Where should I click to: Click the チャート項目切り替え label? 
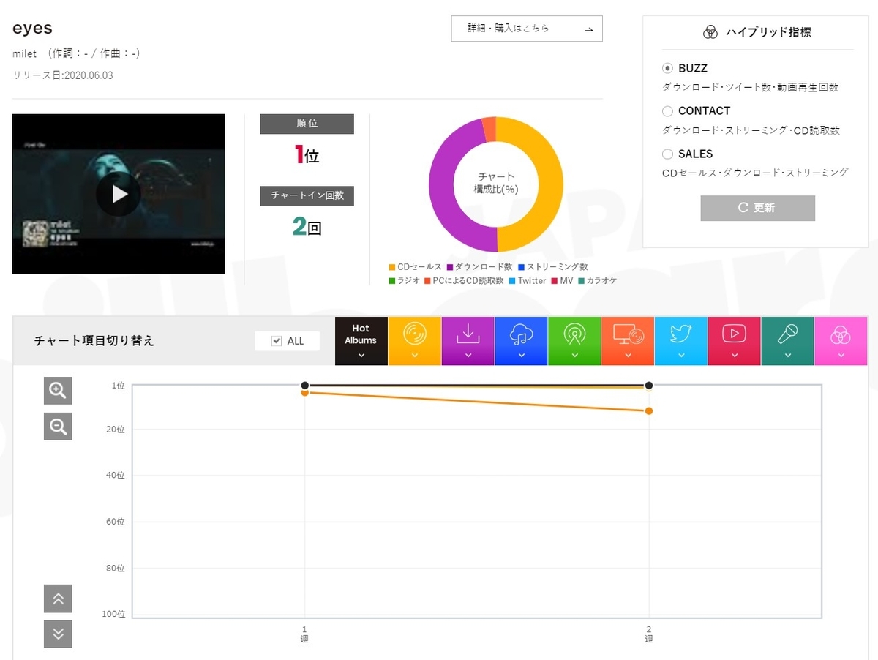94,341
